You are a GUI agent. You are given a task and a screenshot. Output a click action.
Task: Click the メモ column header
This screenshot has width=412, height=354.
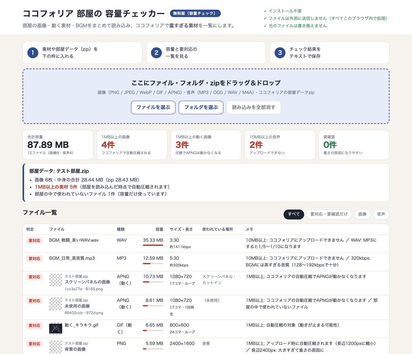click(x=249, y=229)
